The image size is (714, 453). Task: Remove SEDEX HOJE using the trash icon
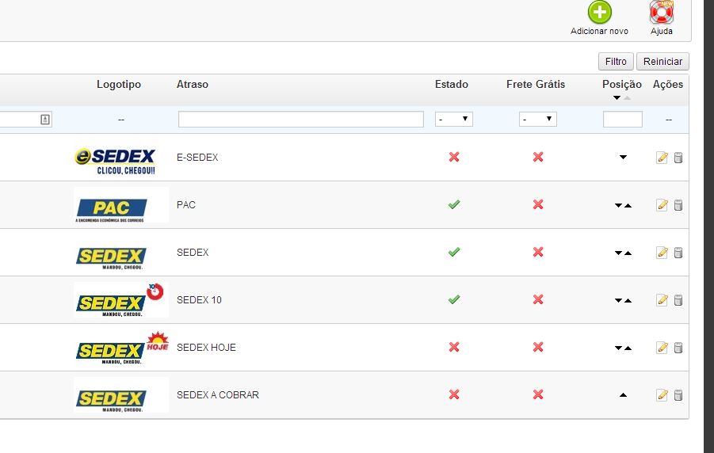click(678, 348)
